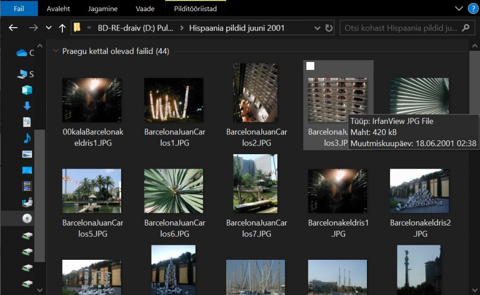Select BarcelonaJuanCarlos2.JPG thumbnail
This screenshot has height=295, width=480.
(x=255, y=92)
